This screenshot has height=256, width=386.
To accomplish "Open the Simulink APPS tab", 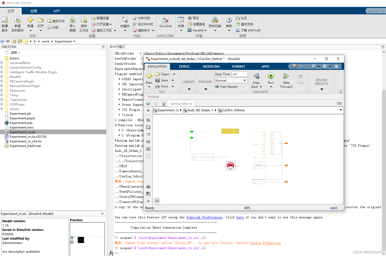I will 266,66.
